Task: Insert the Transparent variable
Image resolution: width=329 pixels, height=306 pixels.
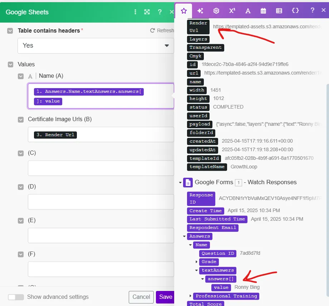Action: coord(205,48)
